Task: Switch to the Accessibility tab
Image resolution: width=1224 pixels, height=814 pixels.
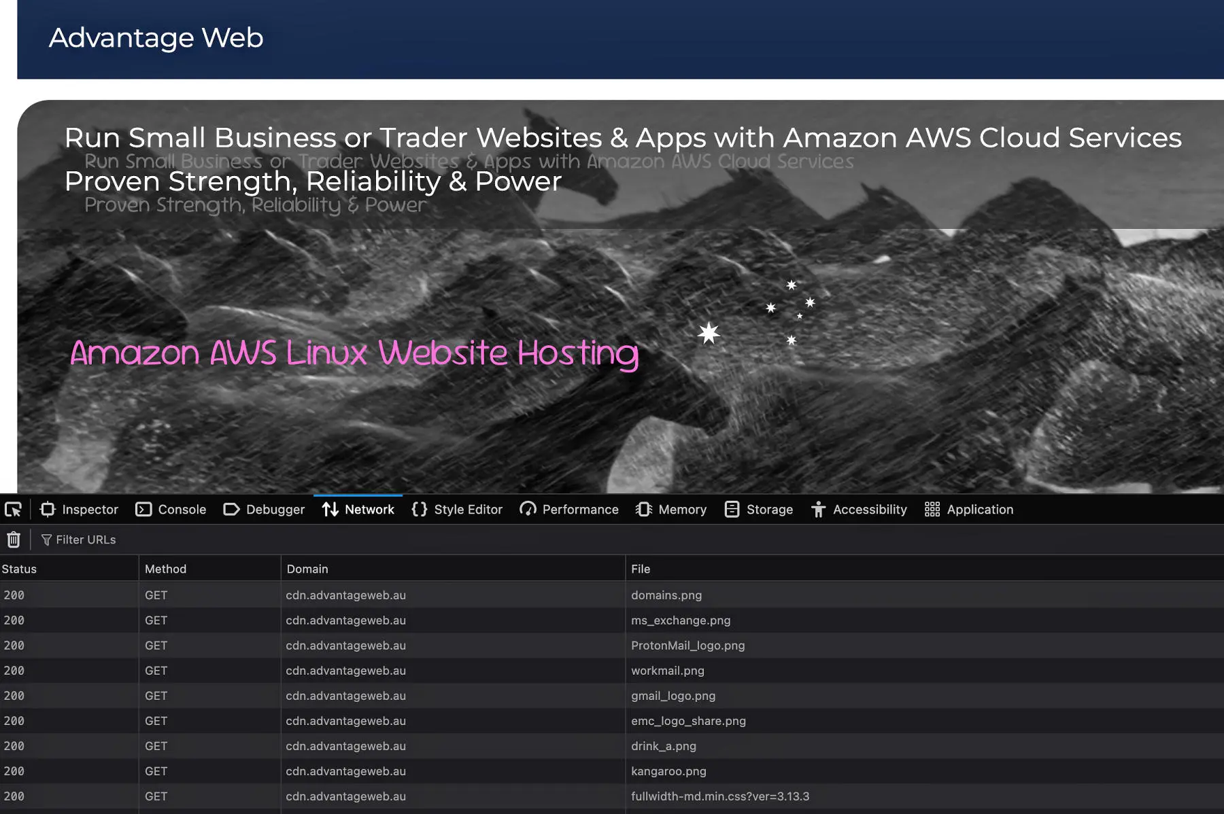Action: pos(859,510)
